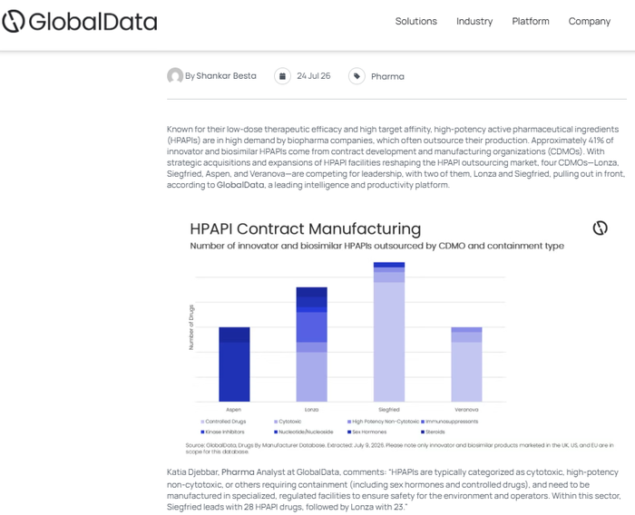The height and width of the screenshot is (515, 635).
Task: Toggle Kinase Inhibitors legend entry
Action: [x=222, y=432]
